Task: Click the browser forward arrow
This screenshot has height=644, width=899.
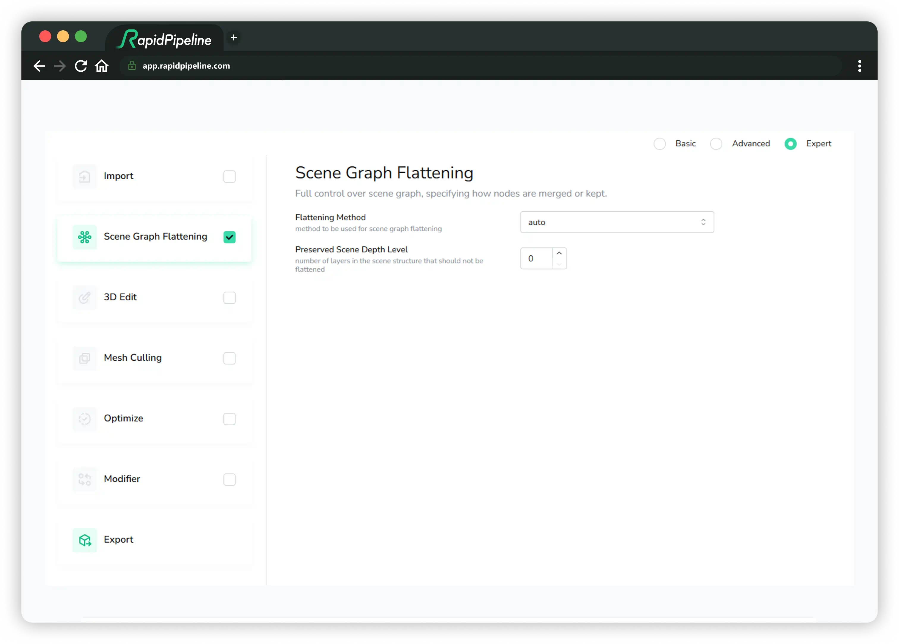Action: (x=60, y=66)
